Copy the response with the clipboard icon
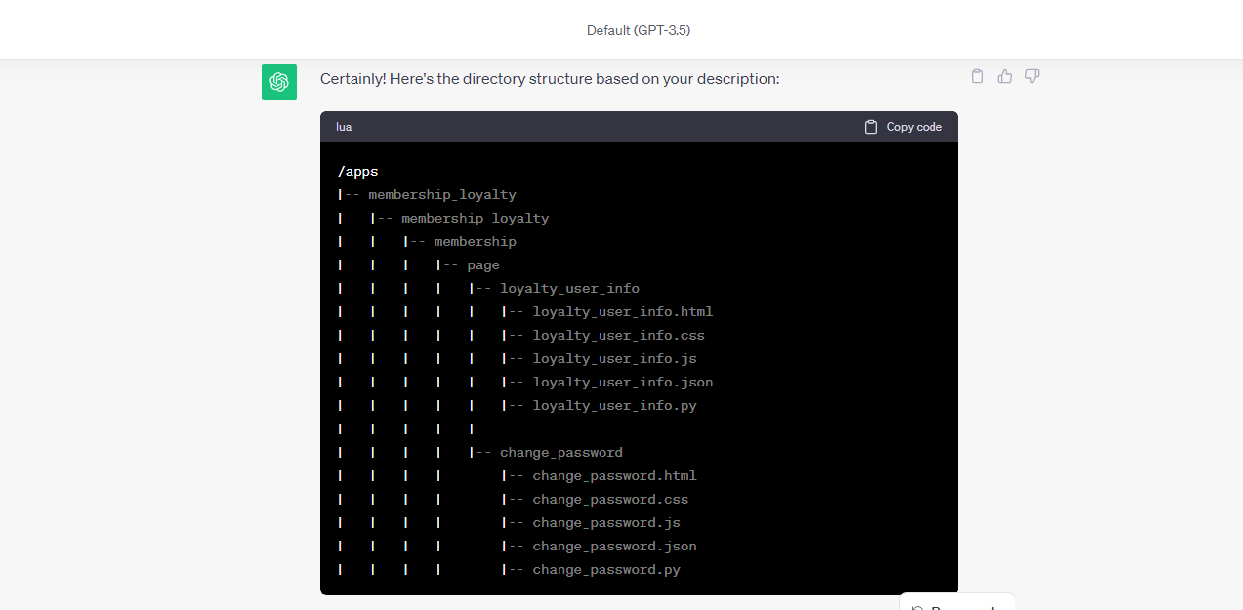The height and width of the screenshot is (610, 1243). point(976,76)
